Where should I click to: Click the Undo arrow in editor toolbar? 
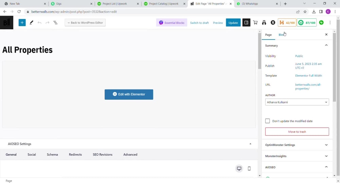click(x=39, y=22)
